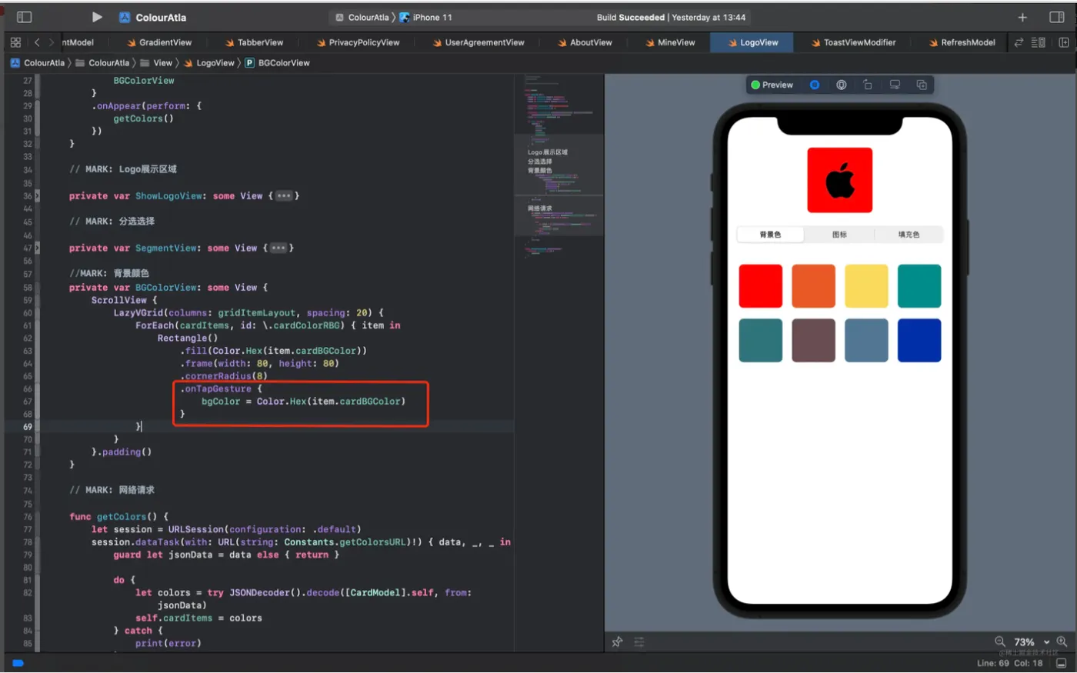Click the Line 69 Col 18 indicator

[x=1010, y=663]
